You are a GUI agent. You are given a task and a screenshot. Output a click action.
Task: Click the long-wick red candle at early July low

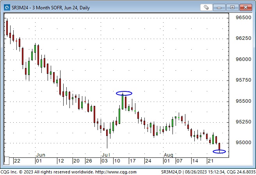click(x=107, y=139)
